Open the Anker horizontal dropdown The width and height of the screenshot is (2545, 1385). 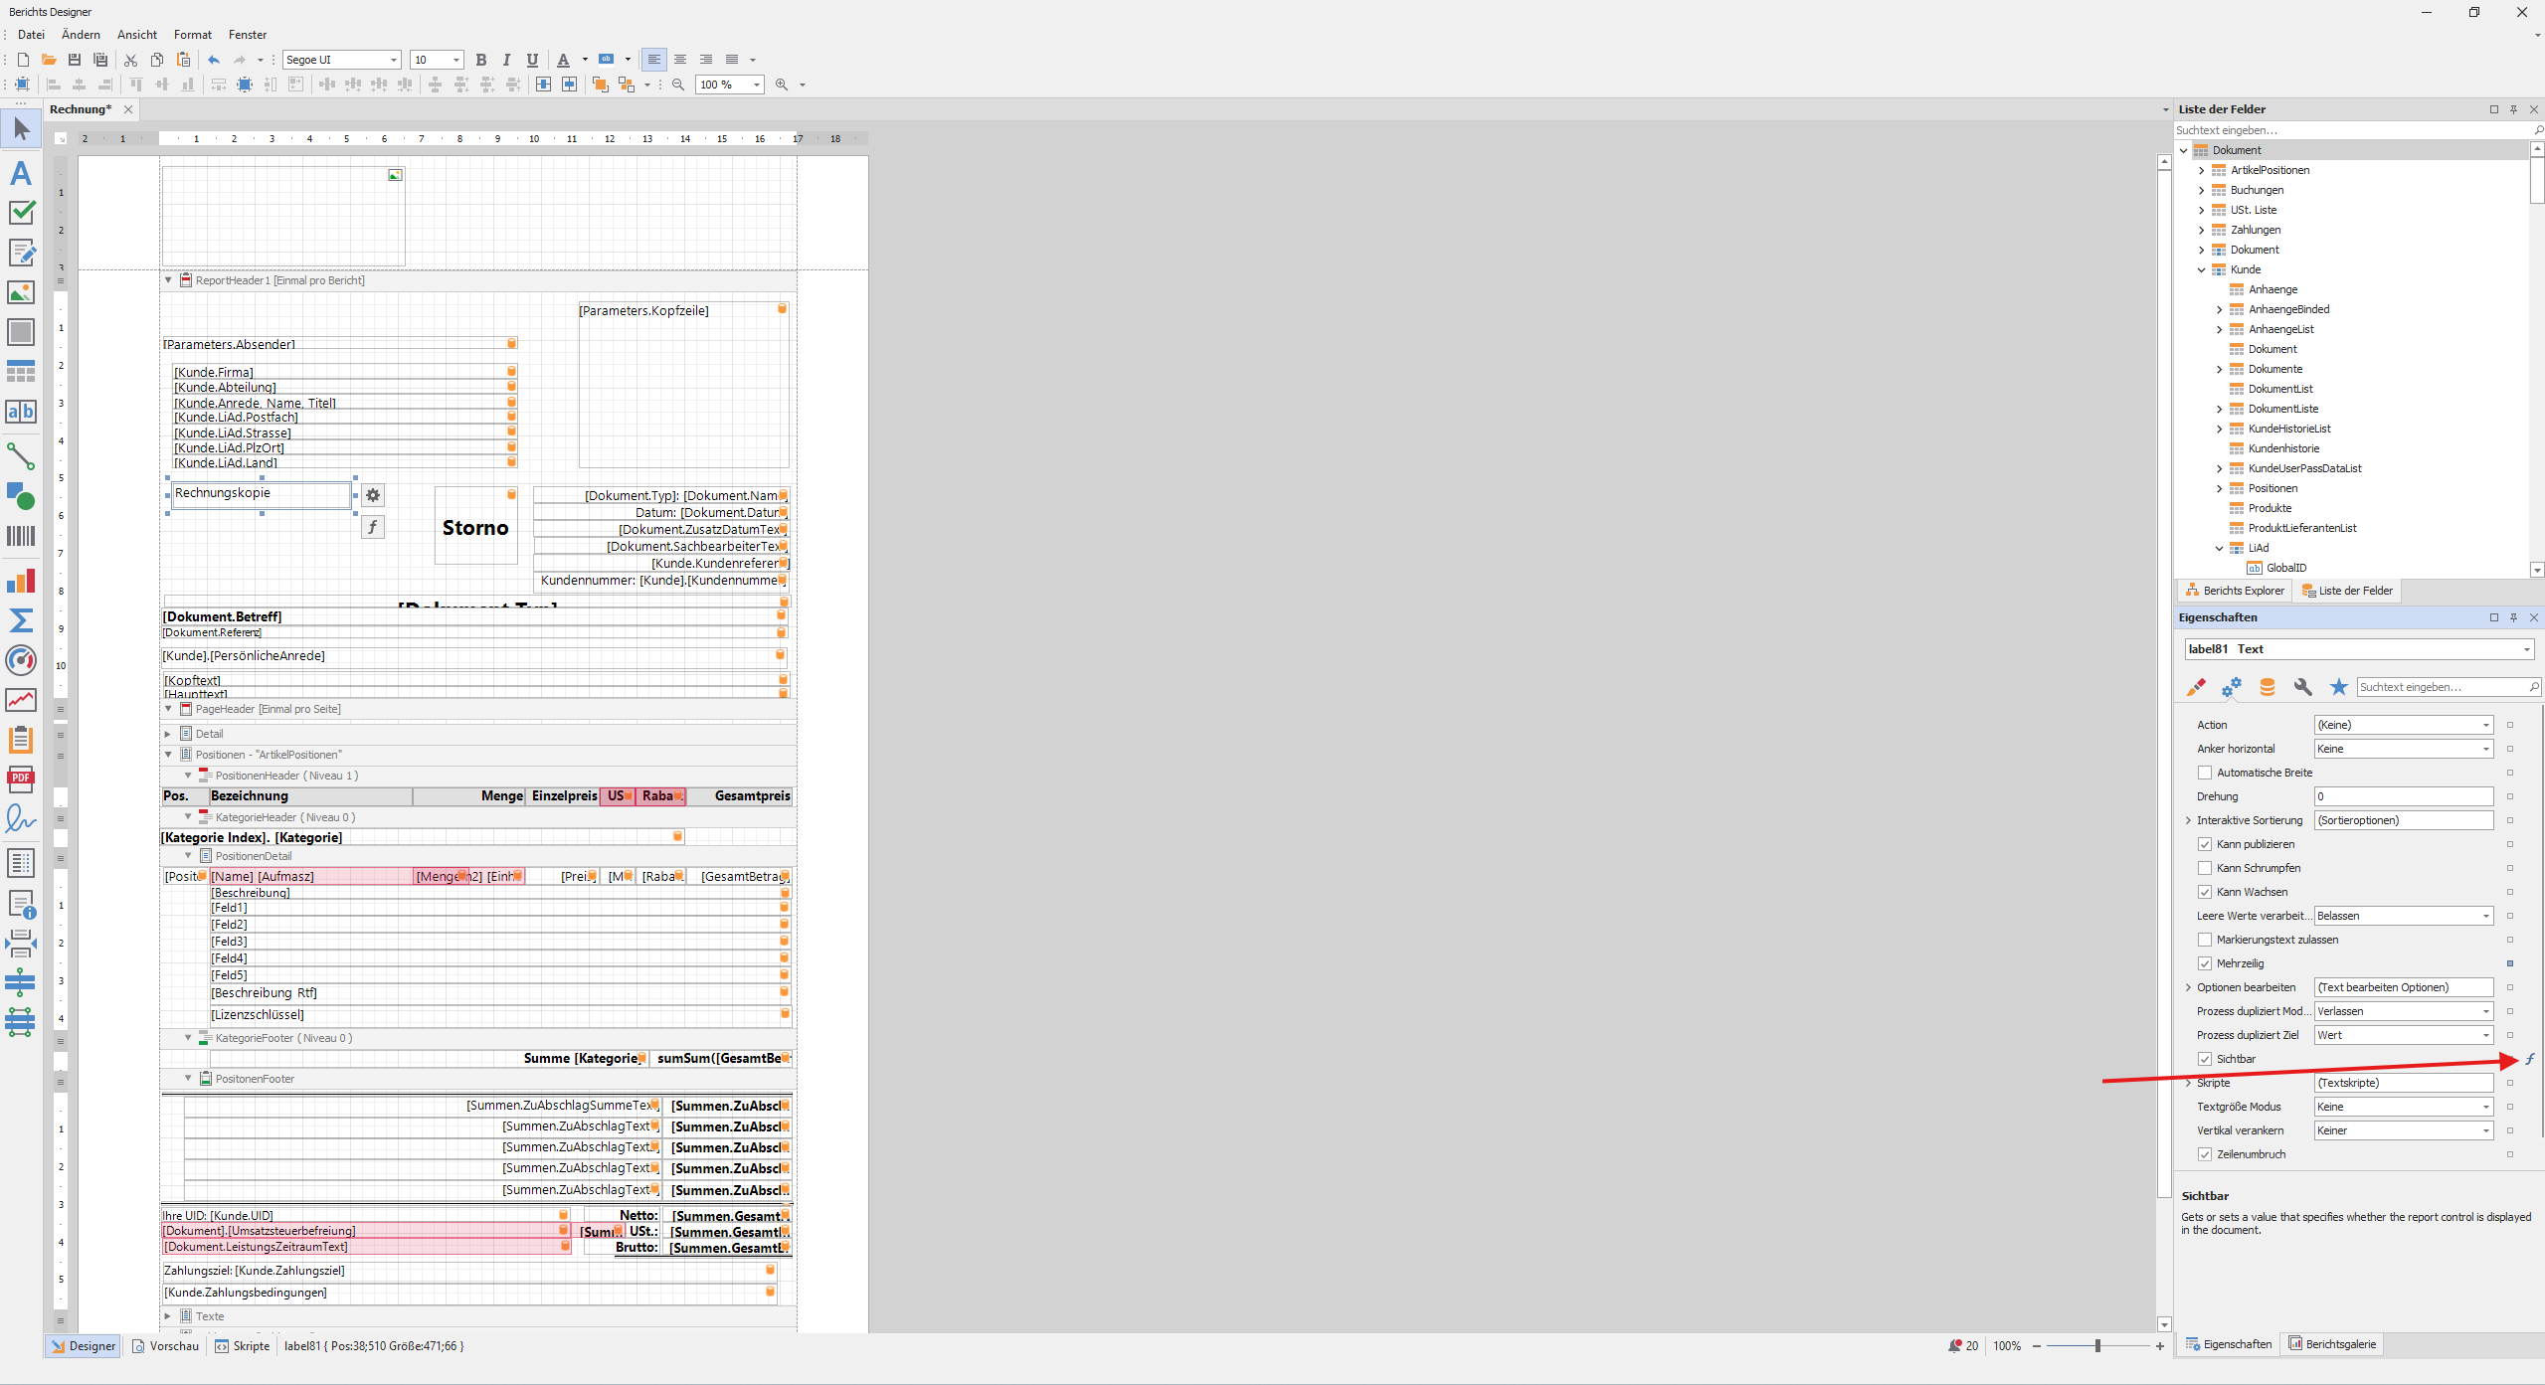tap(2485, 749)
